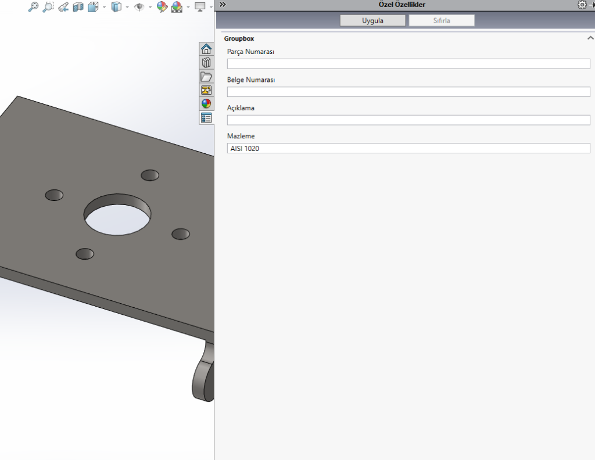Select the Custom Properties pane tab

206,118
